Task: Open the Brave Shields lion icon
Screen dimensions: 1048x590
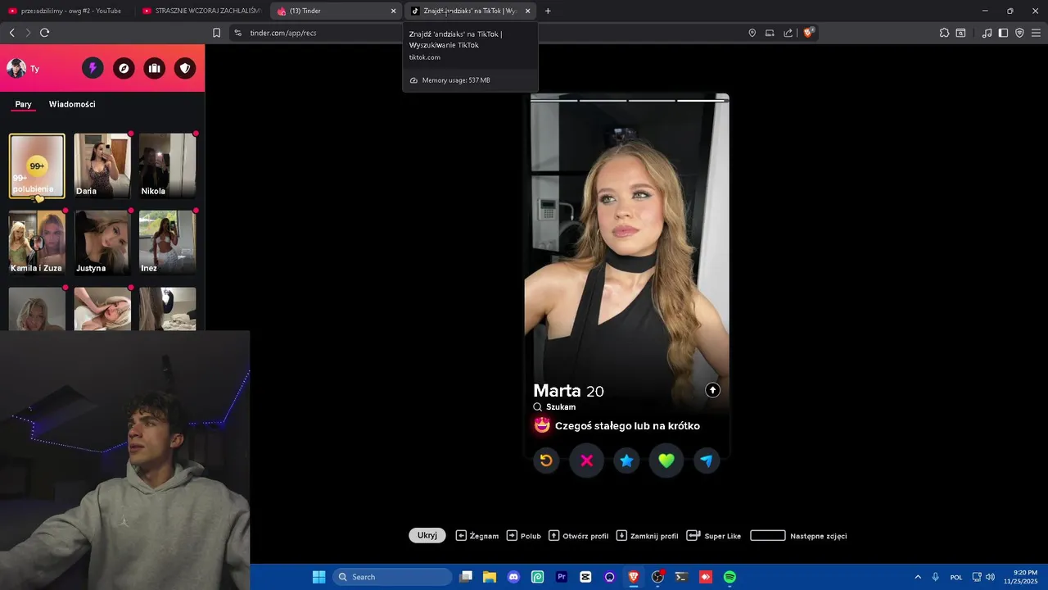Action: coord(808,33)
